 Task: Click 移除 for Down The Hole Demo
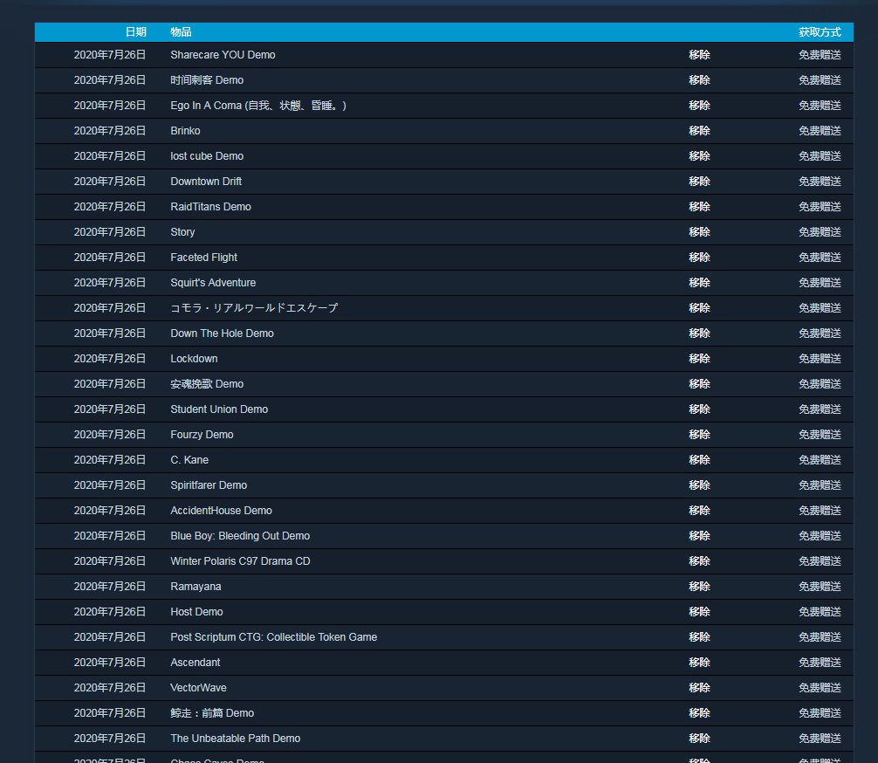click(x=699, y=333)
